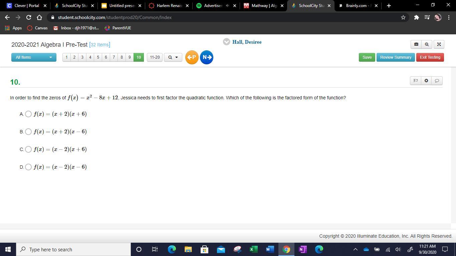Open the briefcase tools icon
This screenshot has height=256, width=456.
(x=416, y=44)
